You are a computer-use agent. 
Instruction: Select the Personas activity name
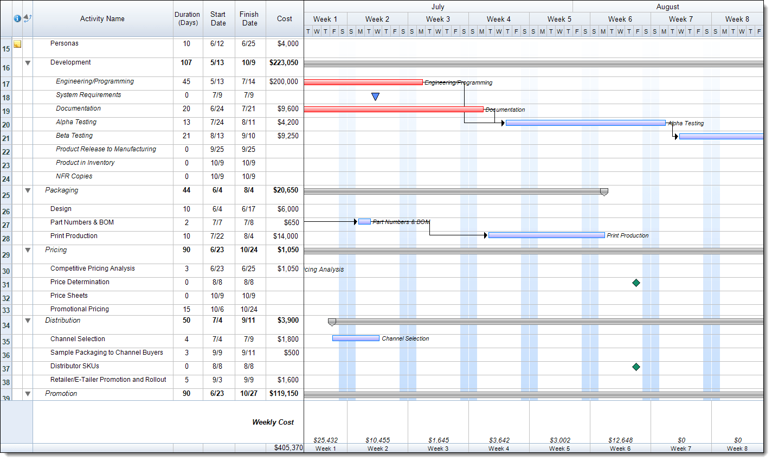[65, 43]
